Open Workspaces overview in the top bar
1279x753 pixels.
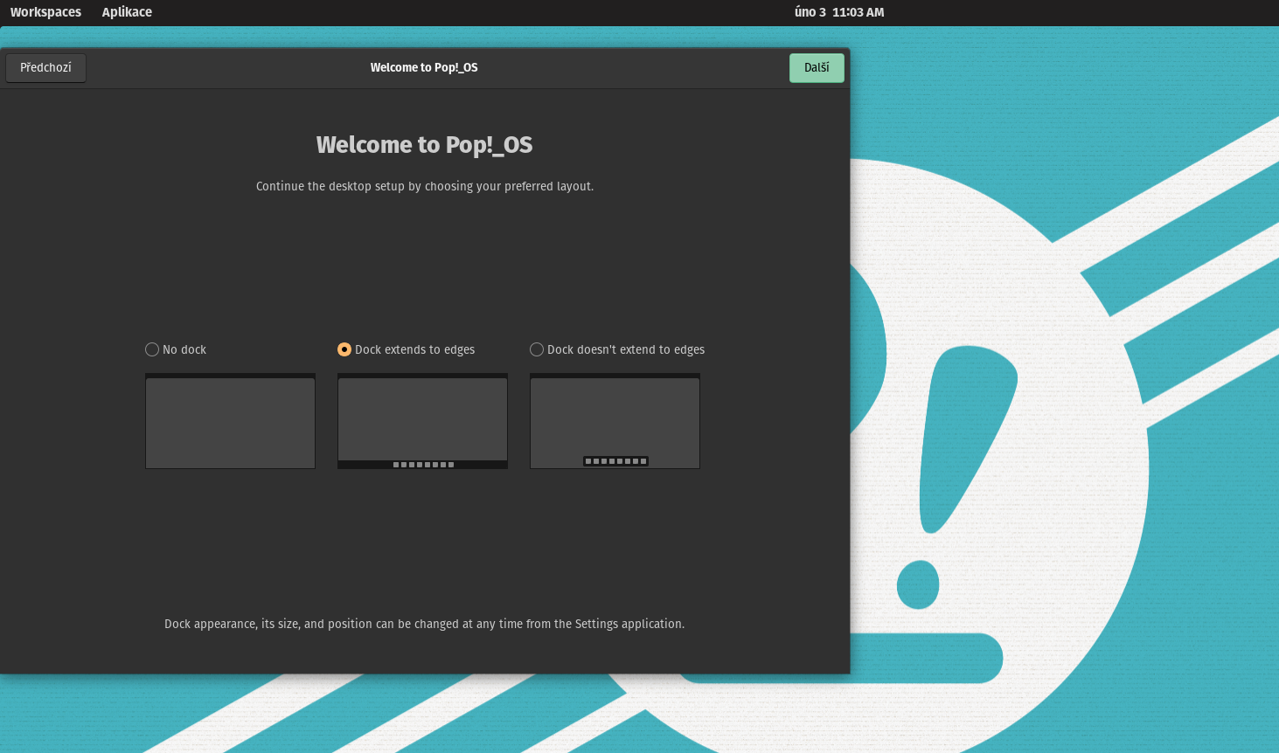pos(45,12)
